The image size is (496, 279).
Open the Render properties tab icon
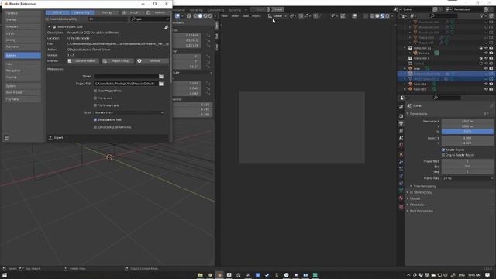401,116
